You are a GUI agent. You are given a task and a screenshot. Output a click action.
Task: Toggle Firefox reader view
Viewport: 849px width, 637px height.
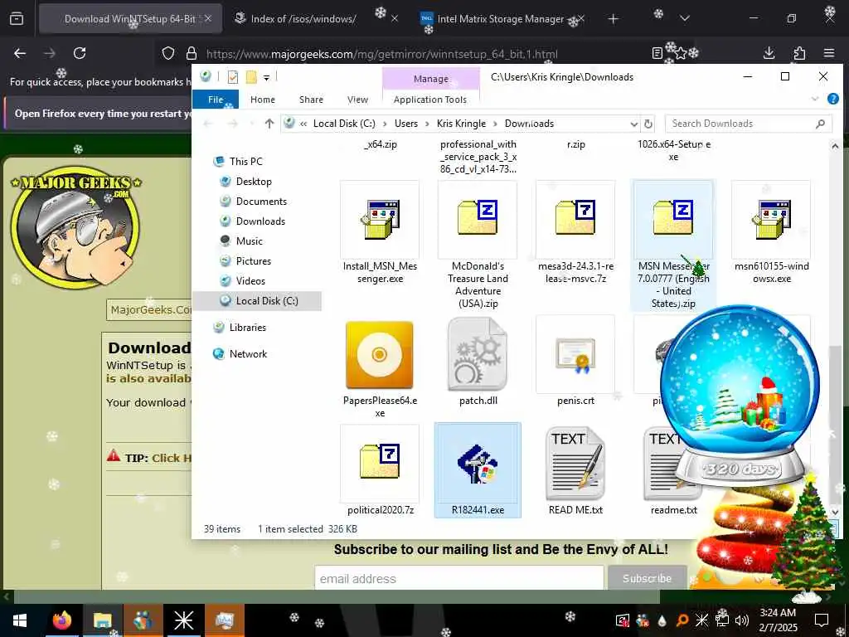(657, 53)
